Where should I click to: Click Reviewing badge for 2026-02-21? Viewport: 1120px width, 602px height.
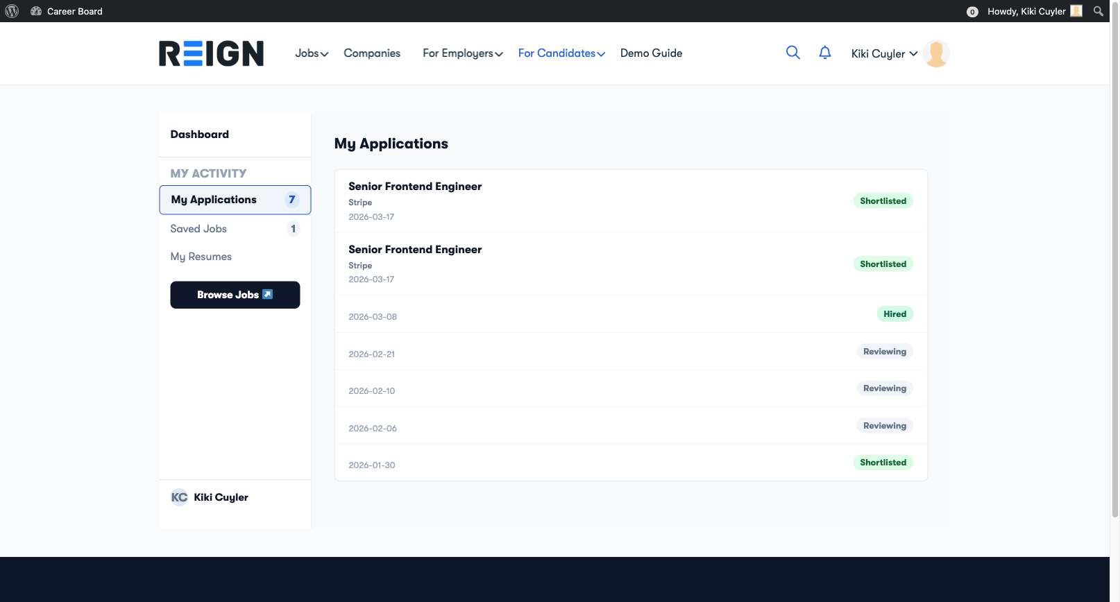pyautogui.click(x=885, y=352)
